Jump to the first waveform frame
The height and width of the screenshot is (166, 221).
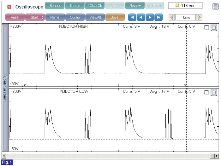132,17
